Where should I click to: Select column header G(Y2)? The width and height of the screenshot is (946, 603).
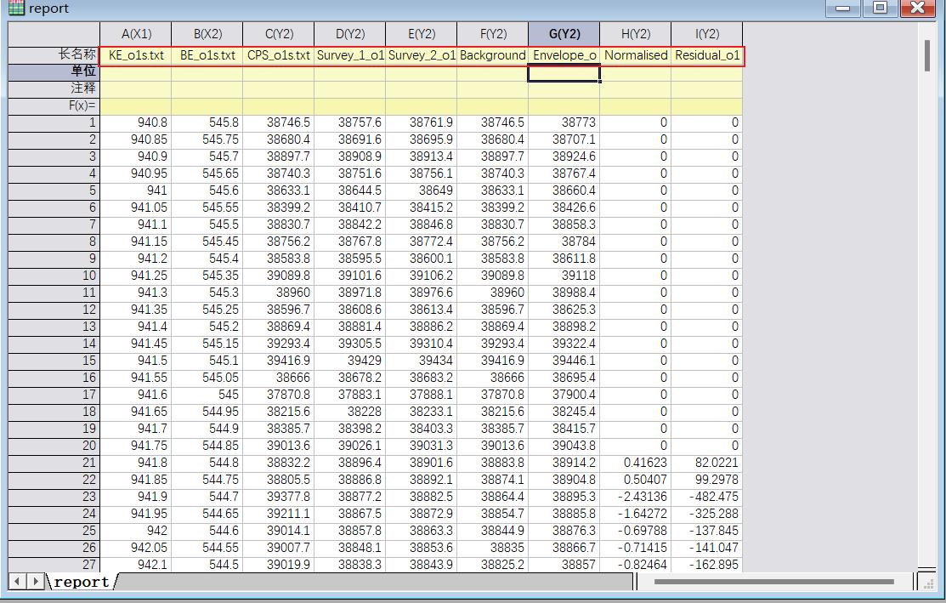point(564,34)
